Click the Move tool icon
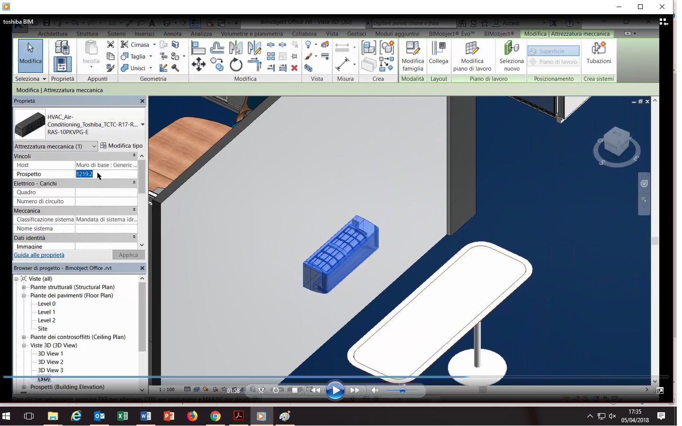This screenshot has width=682, height=426. 198,64
